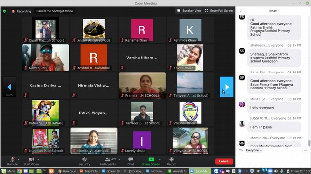Select Kavita Malke video tile
Image resolution: width=311 pixels, height=174 pixels.
pos(190,58)
